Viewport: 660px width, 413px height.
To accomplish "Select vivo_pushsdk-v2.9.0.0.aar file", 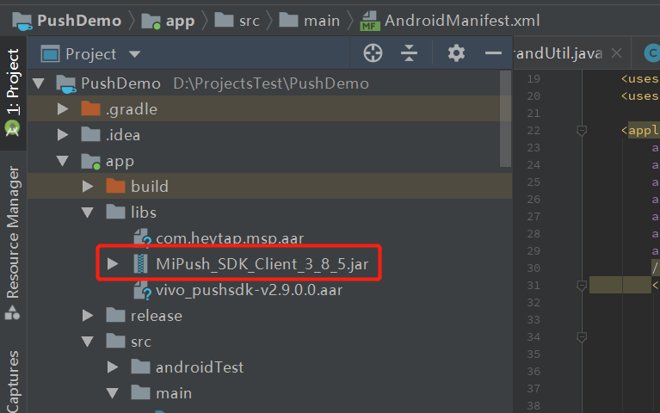I will pos(249,290).
